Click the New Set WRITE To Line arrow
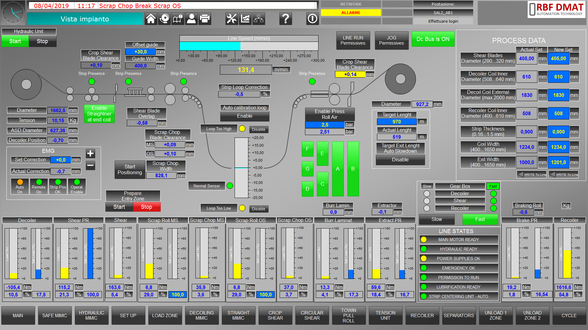This screenshot has height=330, width=588. pyautogui.click(x=563, y=174)
